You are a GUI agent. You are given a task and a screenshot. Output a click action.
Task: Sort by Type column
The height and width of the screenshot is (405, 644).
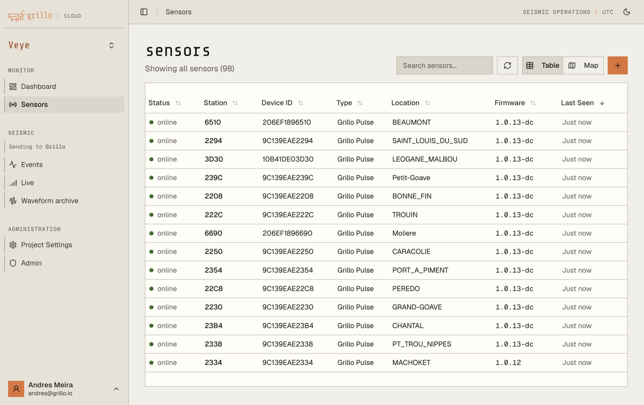click(x=350, y=103)
